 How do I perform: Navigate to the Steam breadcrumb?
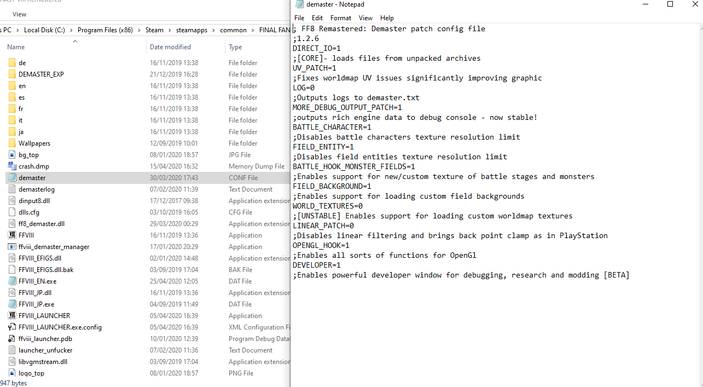click(x=154, y=30)
